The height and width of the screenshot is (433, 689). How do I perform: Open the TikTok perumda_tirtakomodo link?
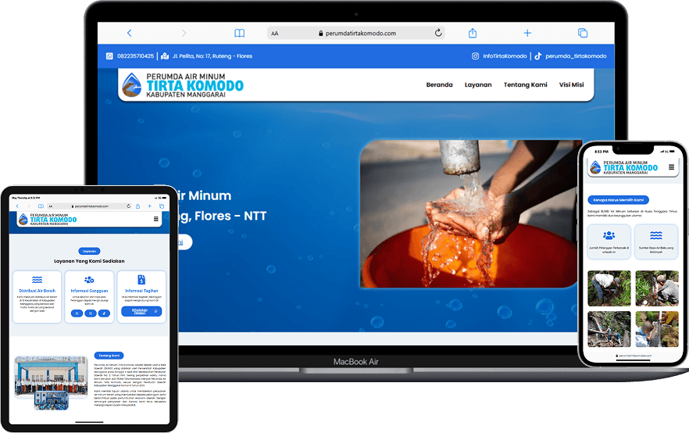coord(570,56)
